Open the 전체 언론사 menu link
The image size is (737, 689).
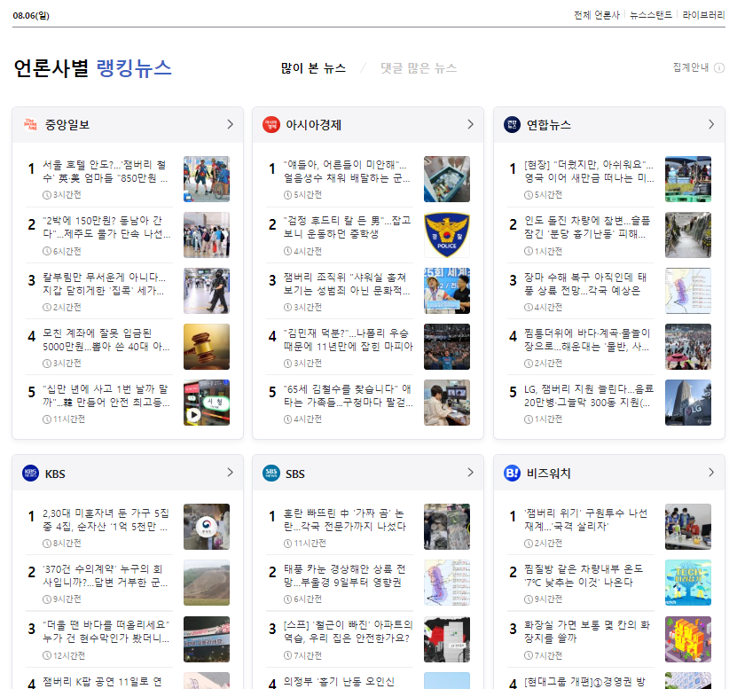[x=597, y=15]
